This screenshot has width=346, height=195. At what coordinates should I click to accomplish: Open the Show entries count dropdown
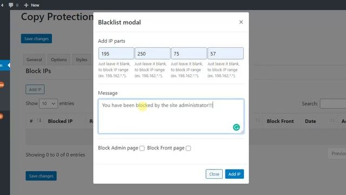[x=48, y=103]
